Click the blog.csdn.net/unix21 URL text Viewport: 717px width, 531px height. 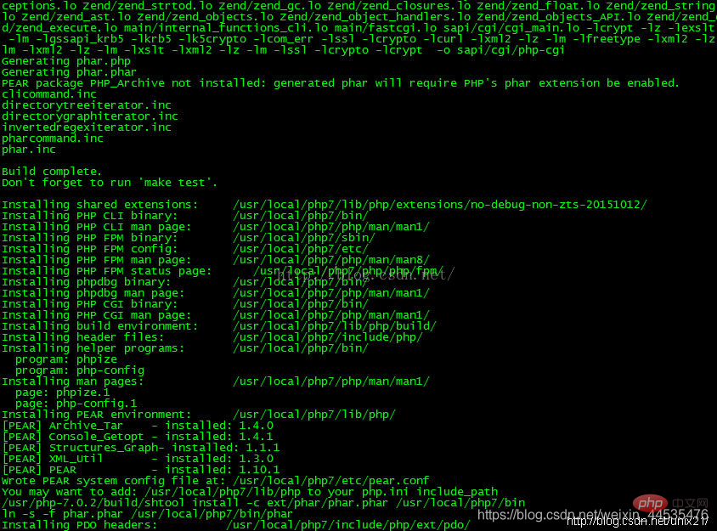637,522
